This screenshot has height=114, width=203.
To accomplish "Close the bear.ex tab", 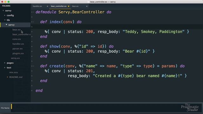I will tap(87, 6).
